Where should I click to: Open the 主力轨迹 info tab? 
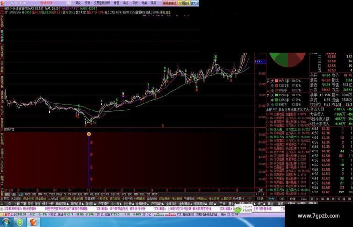pos(53,199)
